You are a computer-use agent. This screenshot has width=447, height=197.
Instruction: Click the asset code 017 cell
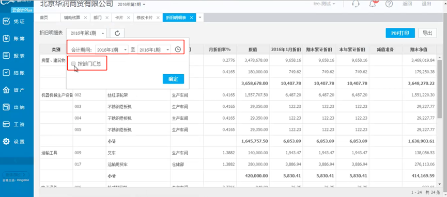(89, 164)
